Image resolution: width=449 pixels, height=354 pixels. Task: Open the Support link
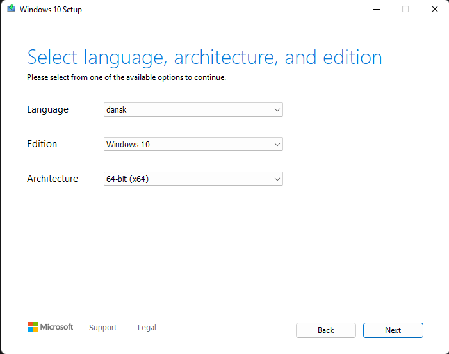point(103,328)
